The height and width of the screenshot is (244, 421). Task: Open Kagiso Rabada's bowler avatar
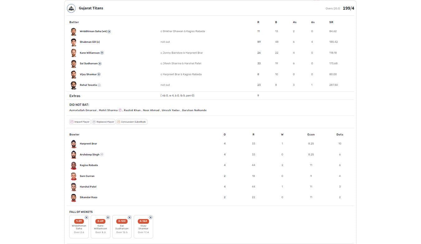pos(74,165)
